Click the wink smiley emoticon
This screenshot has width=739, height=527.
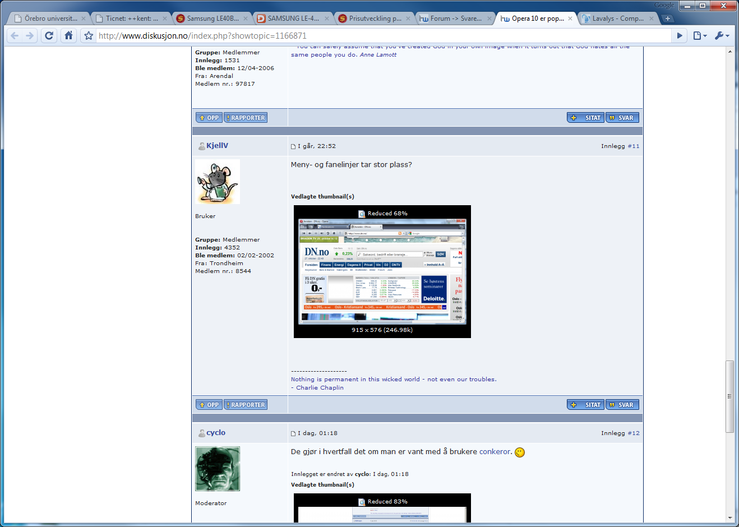[520, 452]
